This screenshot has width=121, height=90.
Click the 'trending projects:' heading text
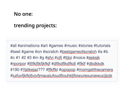click(35, 25)
